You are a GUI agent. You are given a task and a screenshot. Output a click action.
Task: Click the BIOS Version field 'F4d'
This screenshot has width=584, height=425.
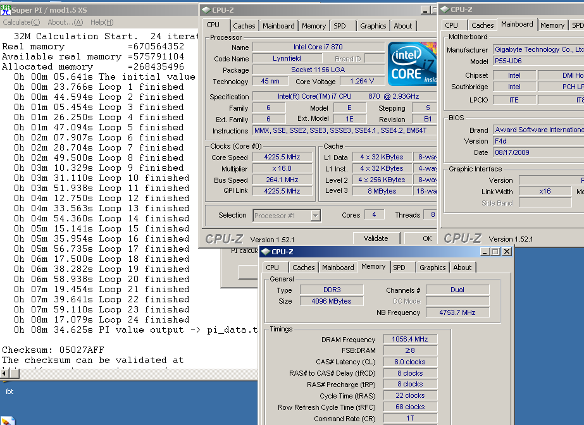[538, 141]
